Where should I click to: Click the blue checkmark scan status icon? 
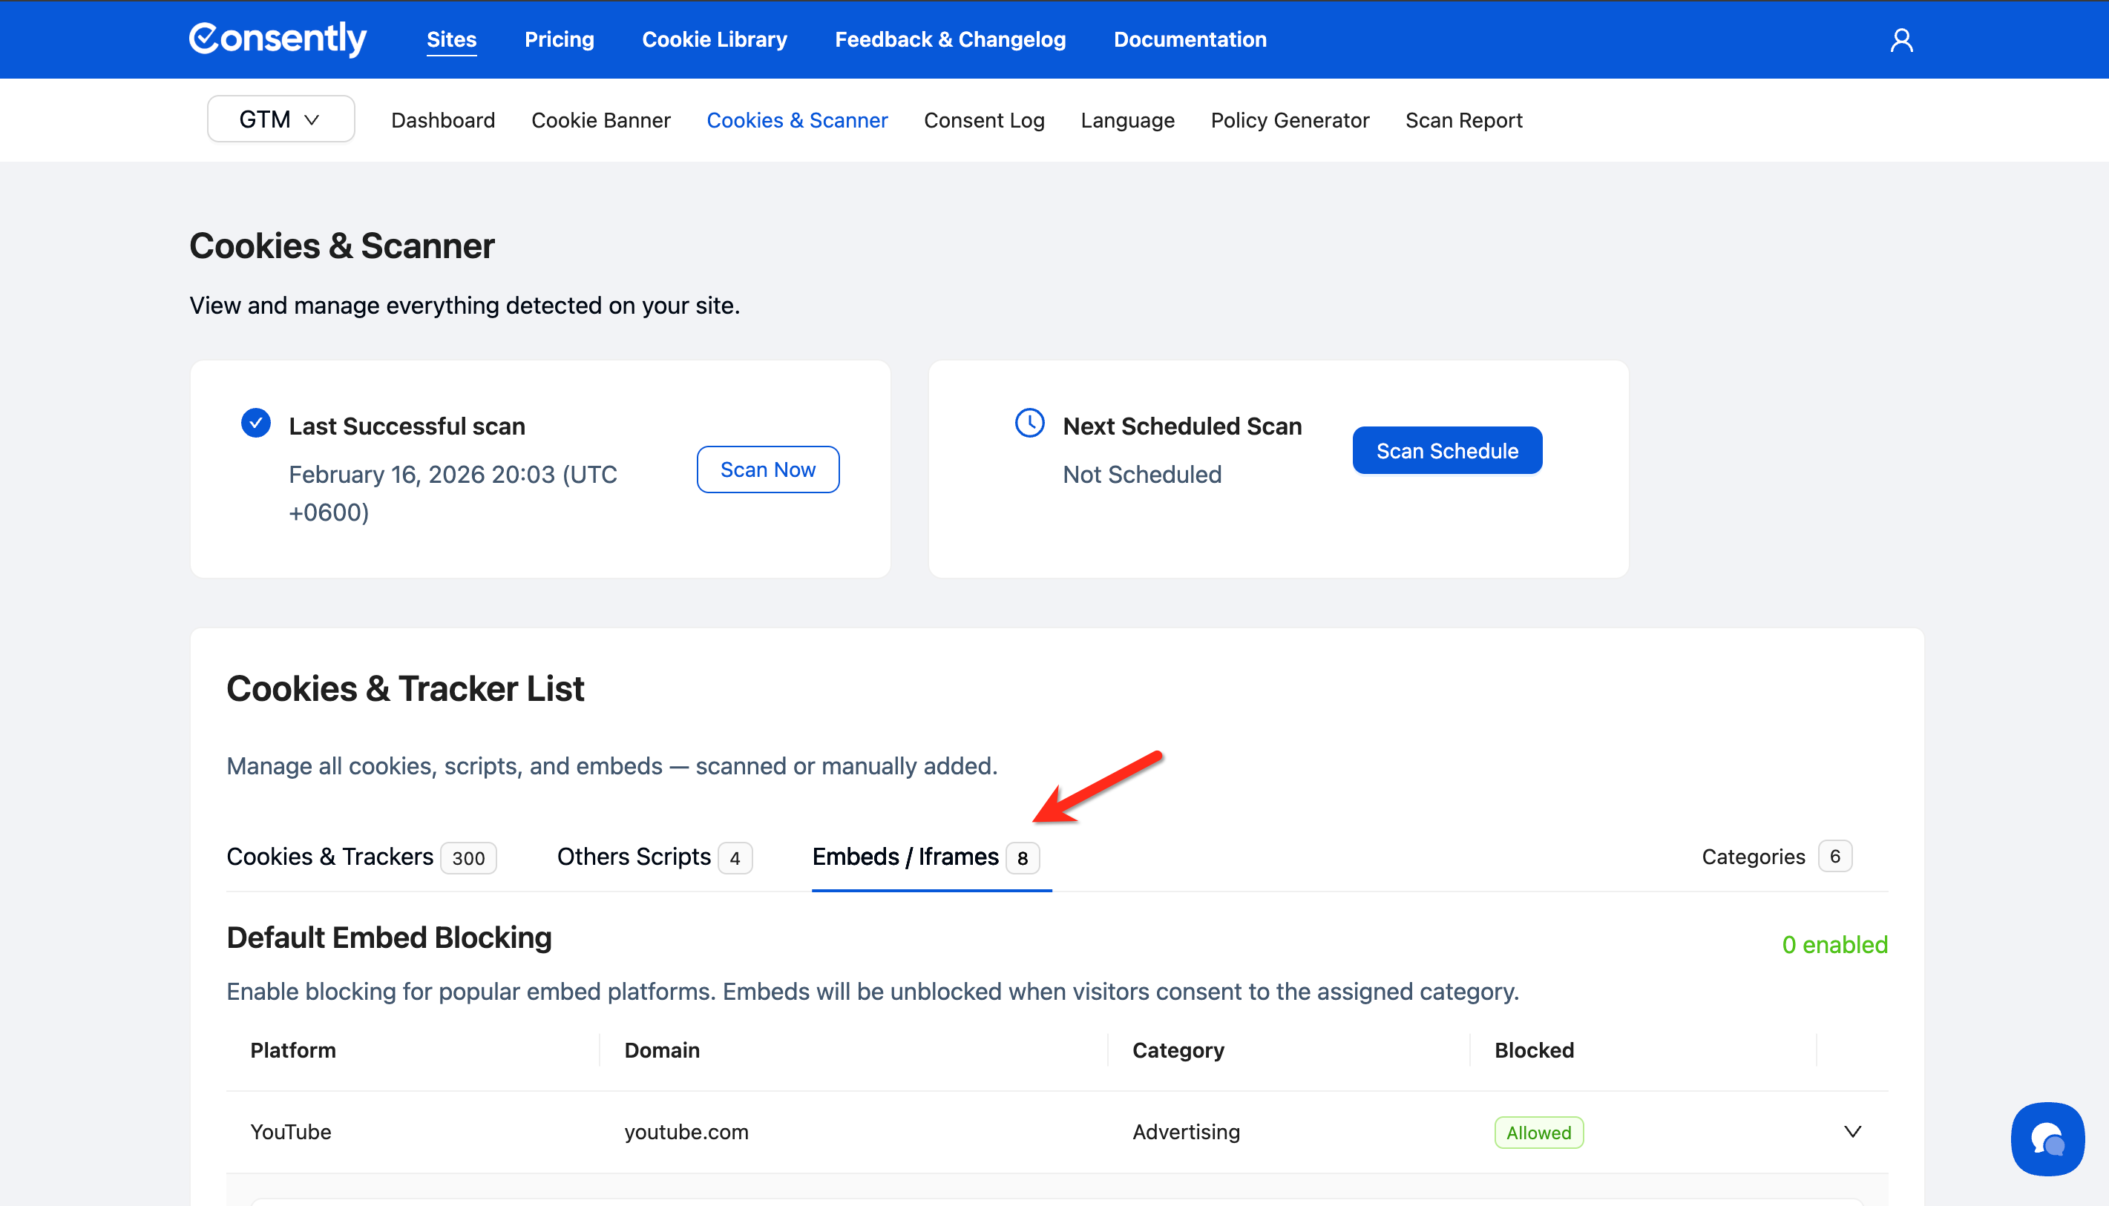(x=256, y=423)
